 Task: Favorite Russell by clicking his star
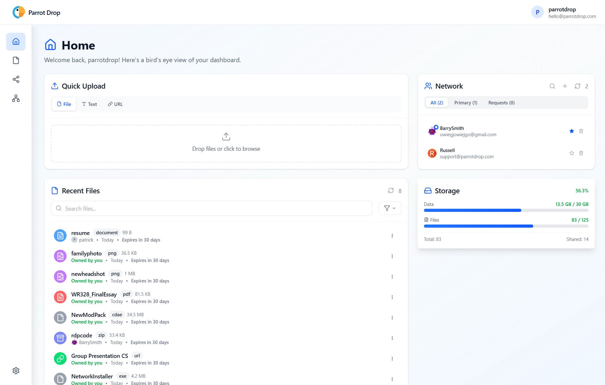point(572,153)
